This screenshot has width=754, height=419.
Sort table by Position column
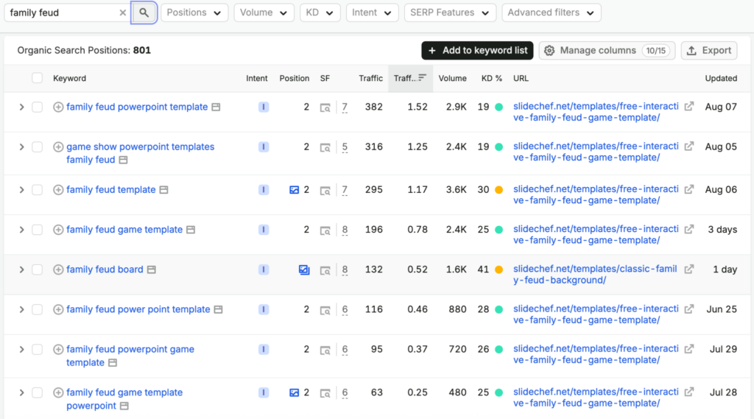coord(295,78)
